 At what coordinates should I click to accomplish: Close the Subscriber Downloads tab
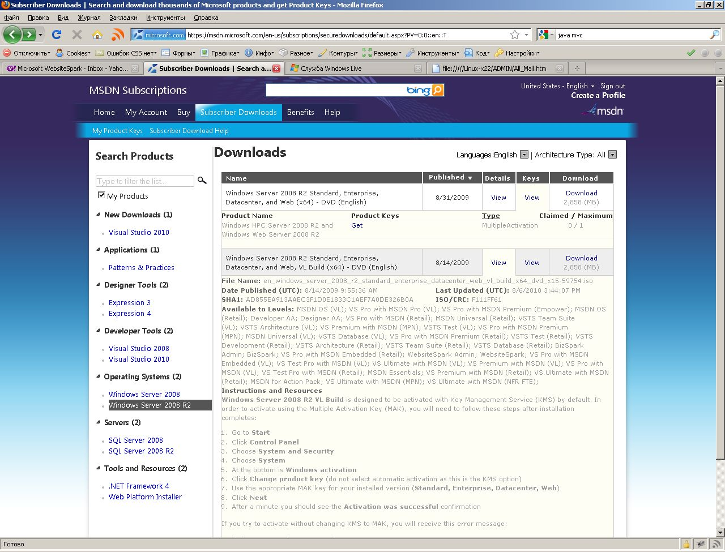[276, 69]
